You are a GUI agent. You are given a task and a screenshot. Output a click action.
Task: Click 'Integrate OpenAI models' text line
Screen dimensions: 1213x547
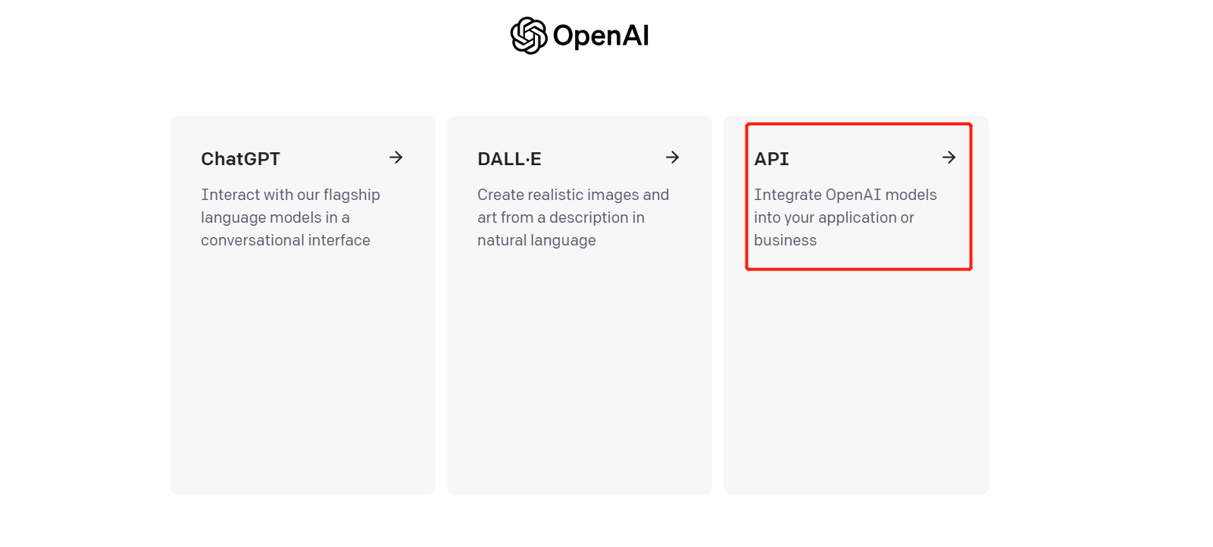846,195
